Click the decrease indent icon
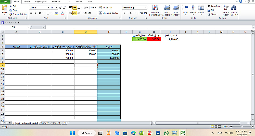255x136 pixels. (85, 13)
